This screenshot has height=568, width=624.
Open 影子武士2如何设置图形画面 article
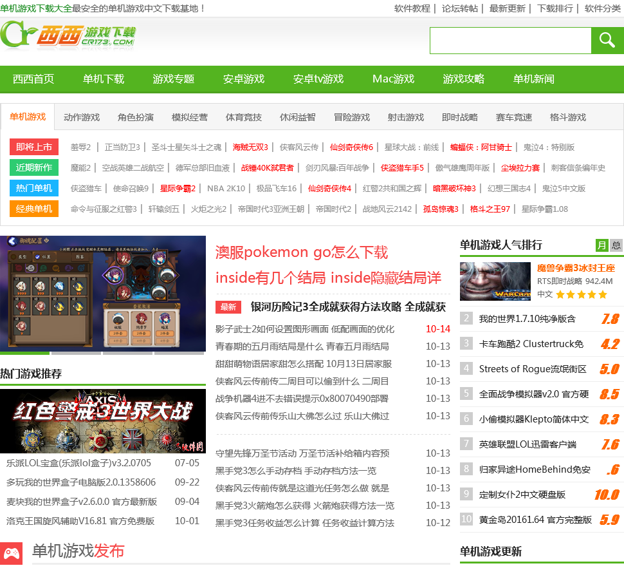click(x=304, y=329)
